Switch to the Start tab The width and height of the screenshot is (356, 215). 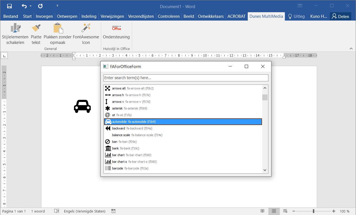click(x=27, y=16)
